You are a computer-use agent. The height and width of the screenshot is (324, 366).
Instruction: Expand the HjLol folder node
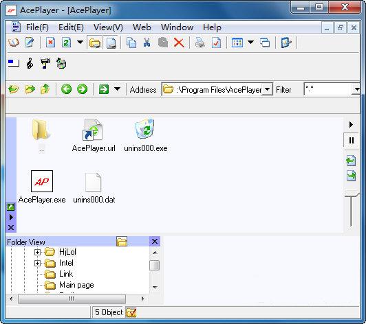(37, 252)
